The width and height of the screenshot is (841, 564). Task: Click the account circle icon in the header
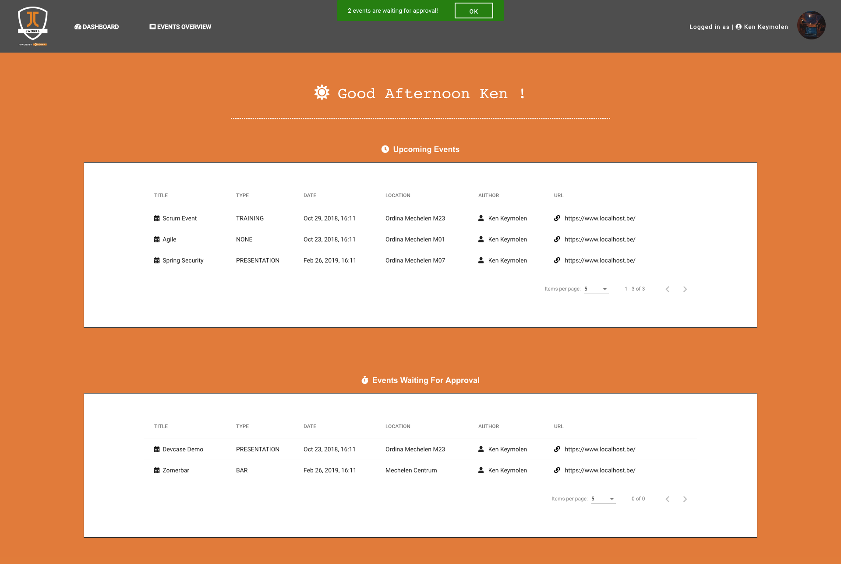(x=739, y=27)
